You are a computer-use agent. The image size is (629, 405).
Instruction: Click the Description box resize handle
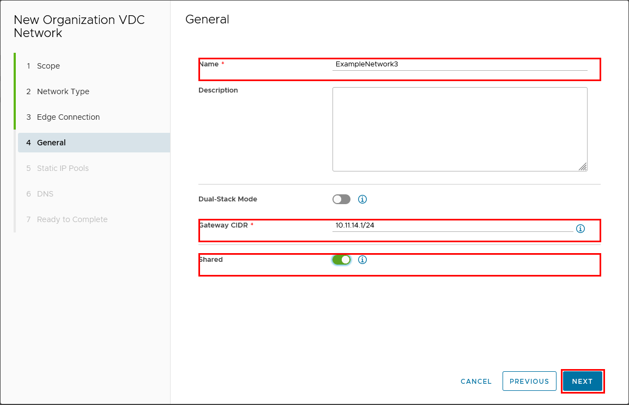coord(583,167)
